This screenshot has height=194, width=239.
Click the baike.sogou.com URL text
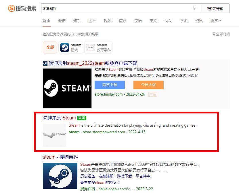pos(115,189)
